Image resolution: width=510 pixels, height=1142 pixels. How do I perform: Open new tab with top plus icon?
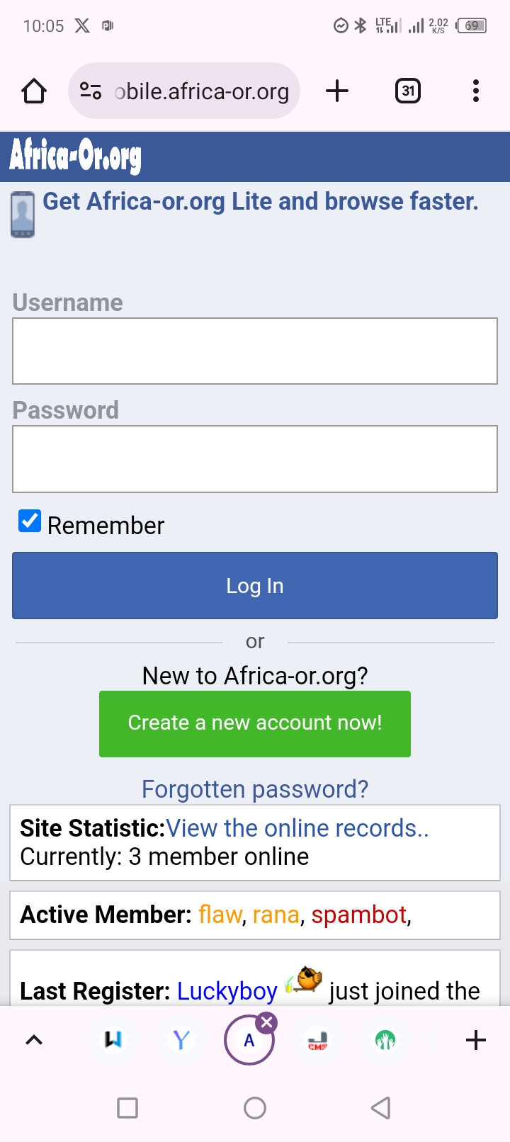coord(337,91)
